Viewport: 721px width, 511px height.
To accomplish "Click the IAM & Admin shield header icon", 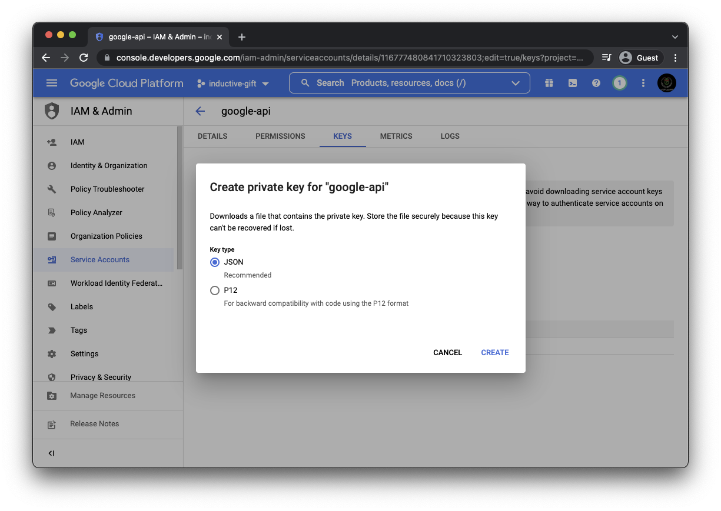I will coord(52,111).
